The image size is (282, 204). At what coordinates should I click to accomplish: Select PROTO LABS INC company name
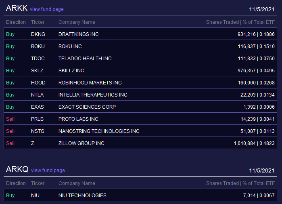[x=78, y=119]
